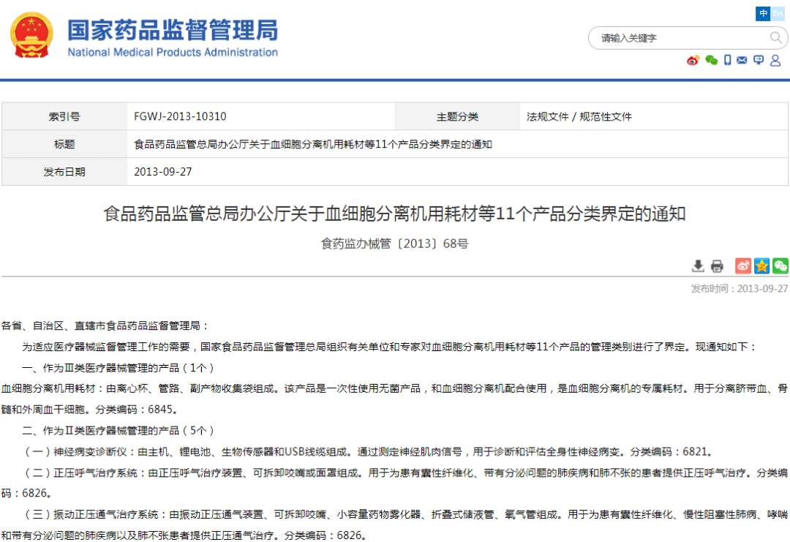Open the WeChat icon in header
The width and height of the screenshot is (790, 542).
click(x=712, y=61)
